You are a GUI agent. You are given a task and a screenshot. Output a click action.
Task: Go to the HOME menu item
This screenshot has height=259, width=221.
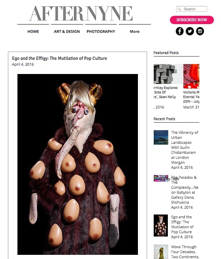[x=33, y=31]
